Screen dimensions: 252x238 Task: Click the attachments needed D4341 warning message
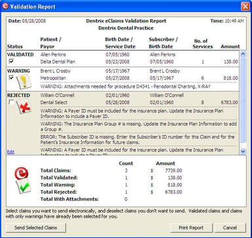pos(125,87)
